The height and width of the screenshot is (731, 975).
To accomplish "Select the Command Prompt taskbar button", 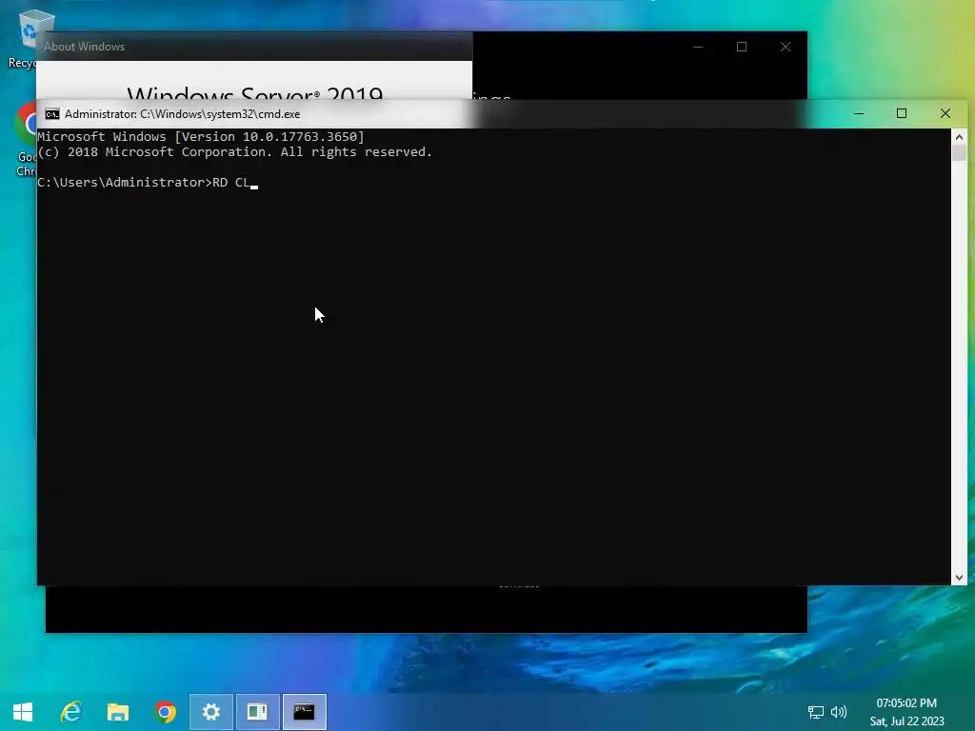I will 304,712.
